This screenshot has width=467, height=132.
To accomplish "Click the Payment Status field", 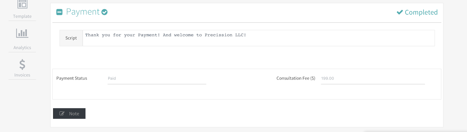I will point(157,79).
